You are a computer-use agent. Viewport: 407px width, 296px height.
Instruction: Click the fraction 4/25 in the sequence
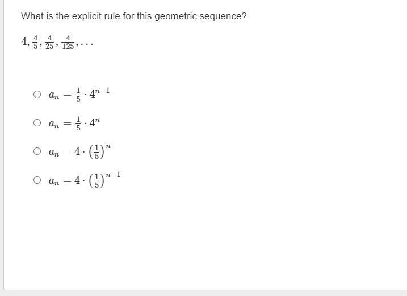coord(50,43)
